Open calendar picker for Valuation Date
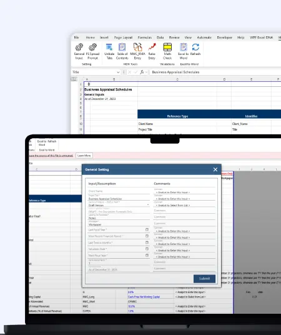Image resolution: width=281 pixels, height=335 pixels. (147, 249)
